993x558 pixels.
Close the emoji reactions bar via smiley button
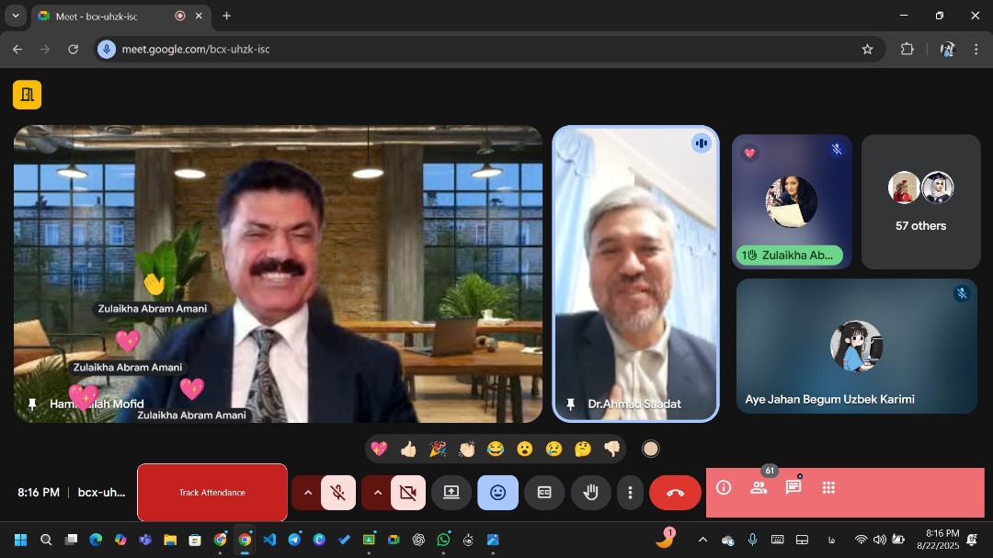tap(497, 493)
